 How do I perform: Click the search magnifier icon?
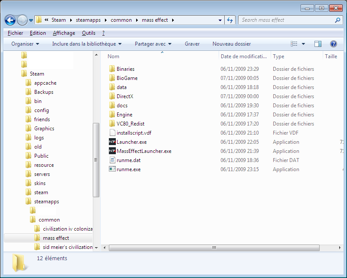[x=337, y=20]
